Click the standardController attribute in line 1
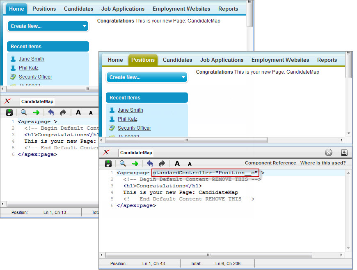The image size is (357, 270). (x=205, y=173)
